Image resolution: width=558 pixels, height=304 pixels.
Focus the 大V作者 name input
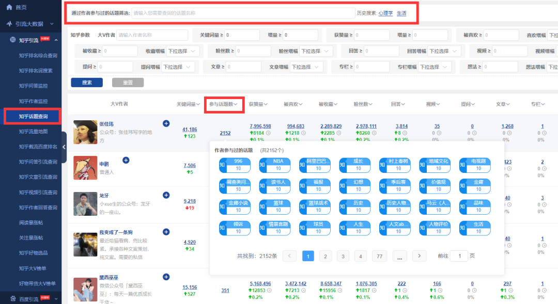(152, 35)
